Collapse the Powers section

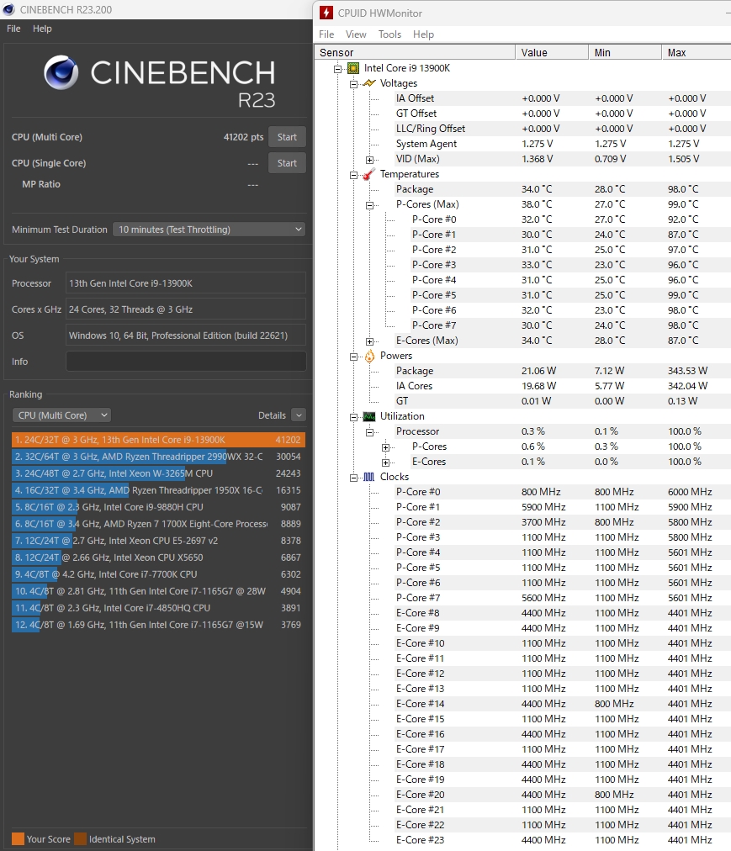[353, 357]
